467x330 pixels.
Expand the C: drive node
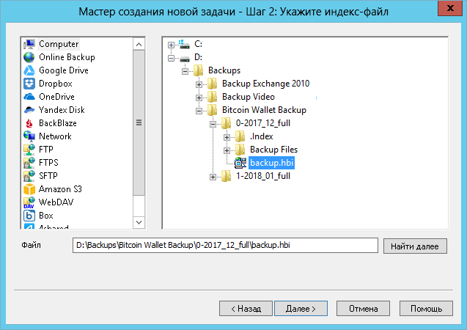tap(171, 45)
